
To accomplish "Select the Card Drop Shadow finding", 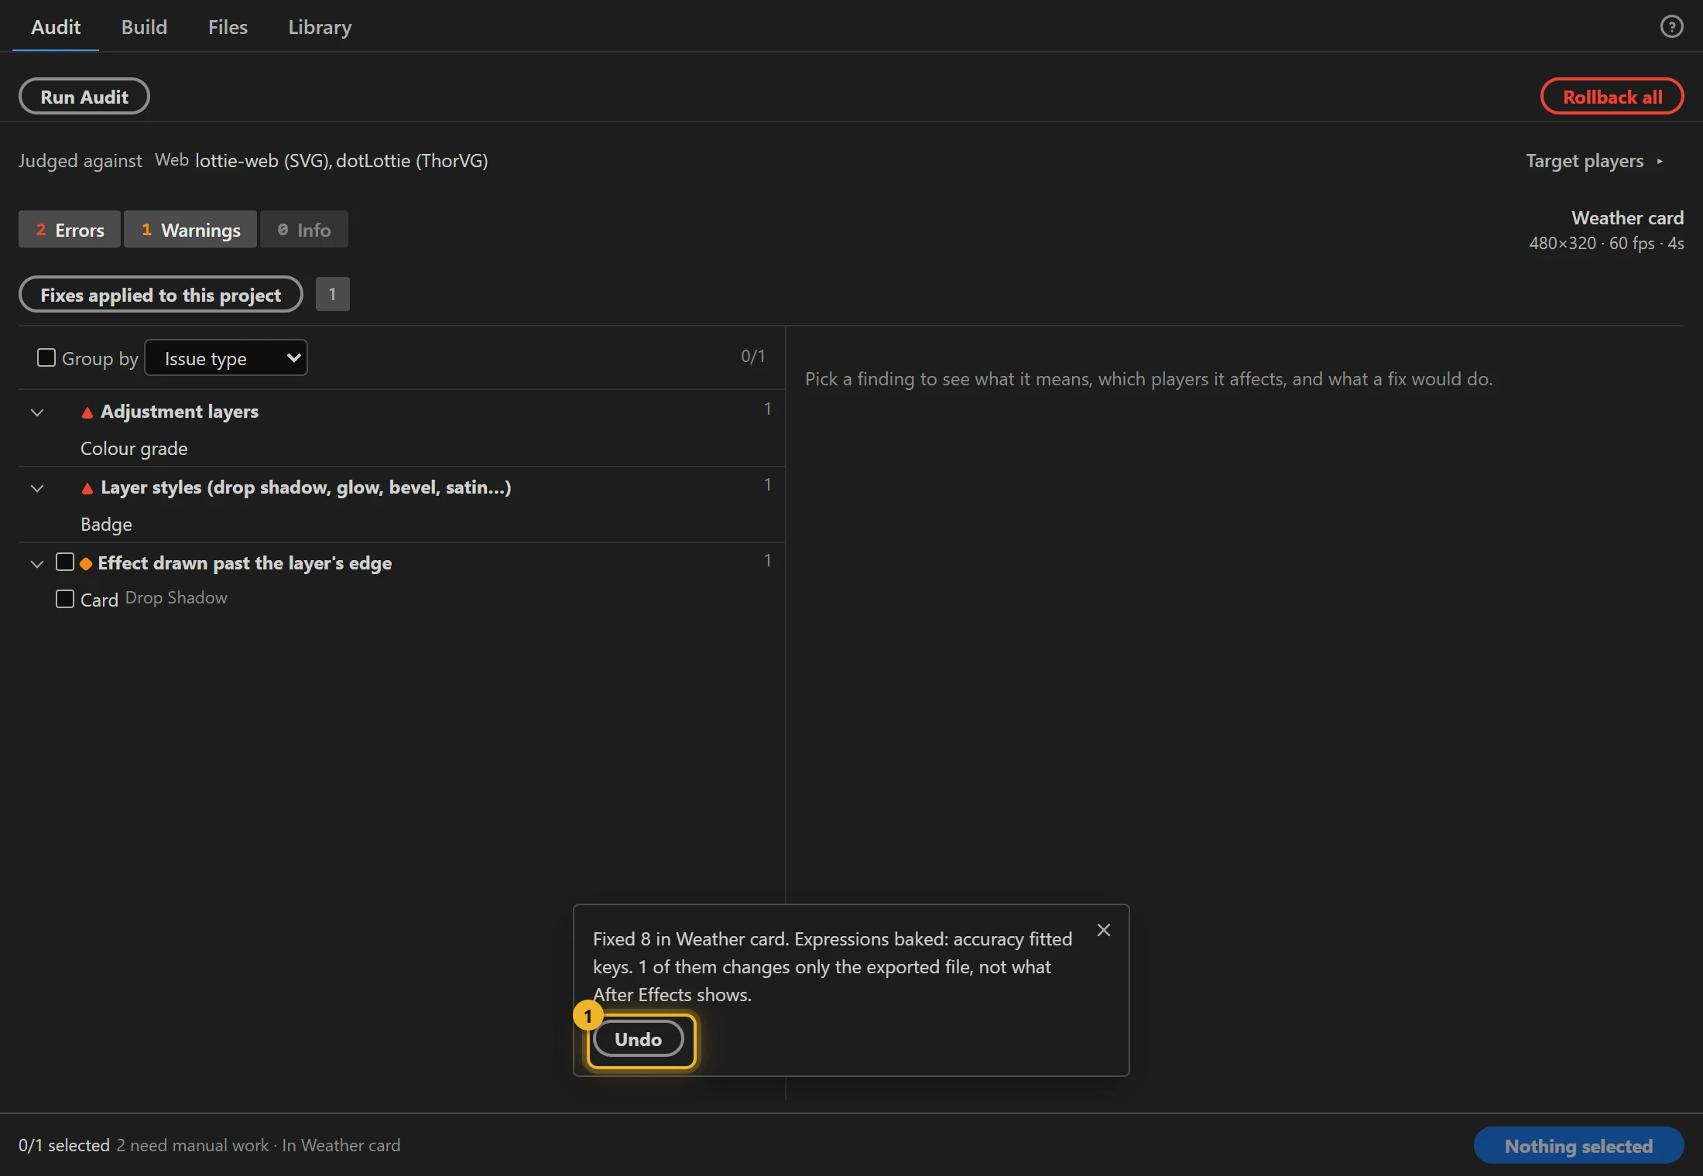I will point(402,599).
